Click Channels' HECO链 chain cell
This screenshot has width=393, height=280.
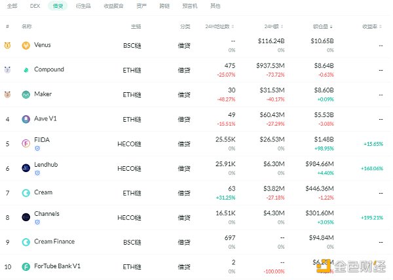pos(129,218)
